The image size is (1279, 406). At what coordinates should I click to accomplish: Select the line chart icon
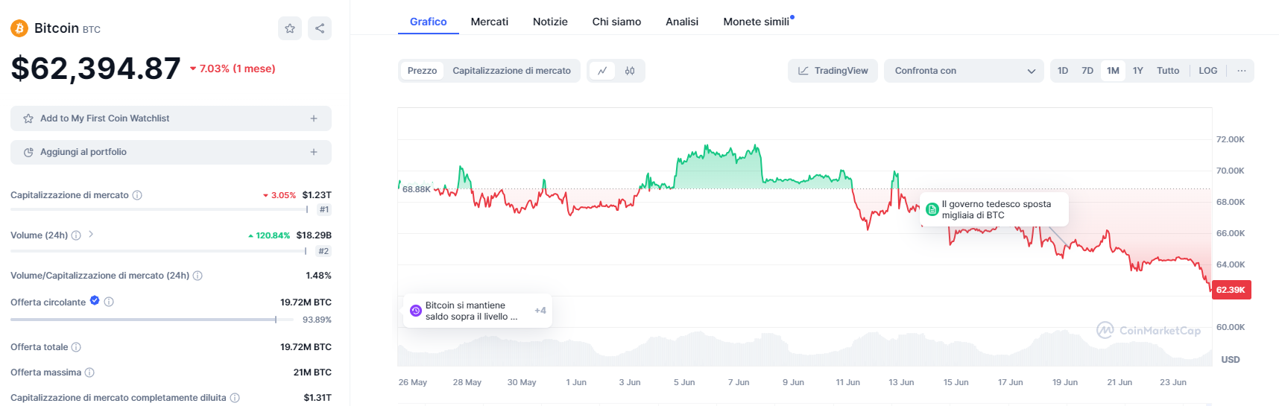click(x=602, y=71)
